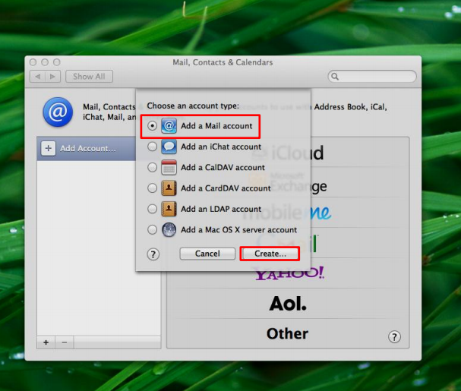461x391 pixels.
Task: Click the Cancel button
Action: pyautogui.click(x=207, y=254)
